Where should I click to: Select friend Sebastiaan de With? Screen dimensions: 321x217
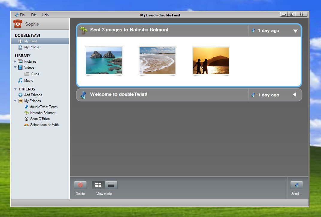coord(44,125)
